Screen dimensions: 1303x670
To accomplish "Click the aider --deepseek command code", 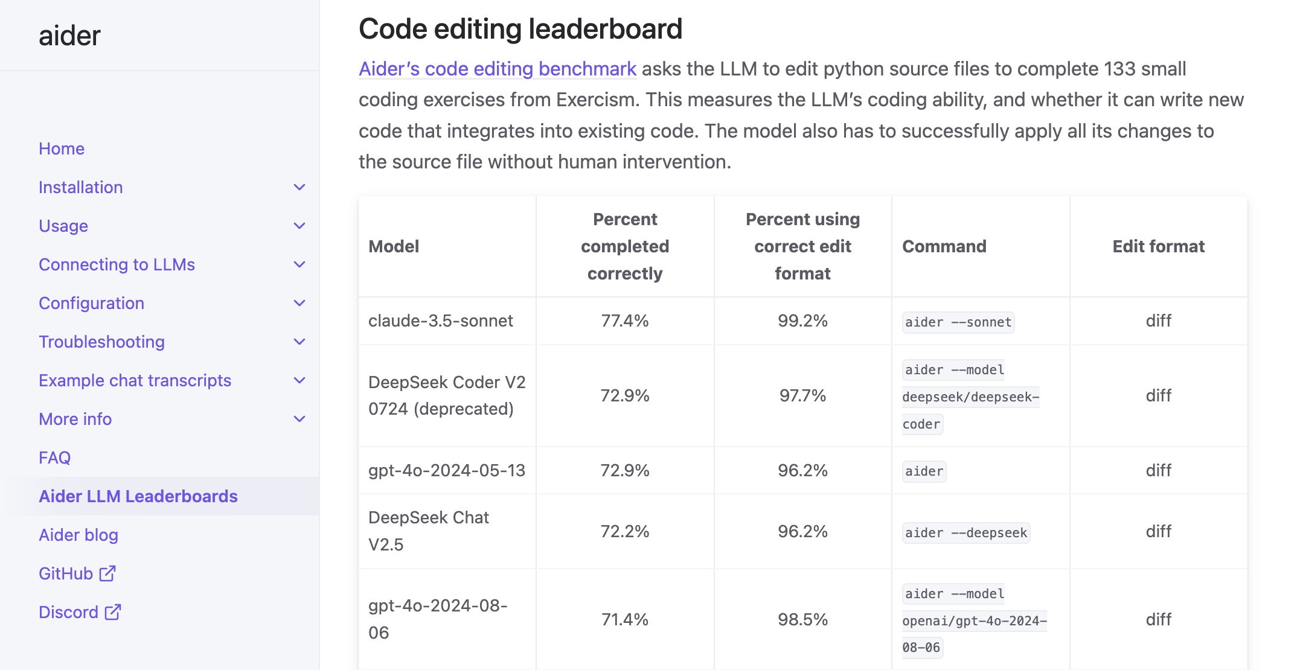I will tap(966, 532).
